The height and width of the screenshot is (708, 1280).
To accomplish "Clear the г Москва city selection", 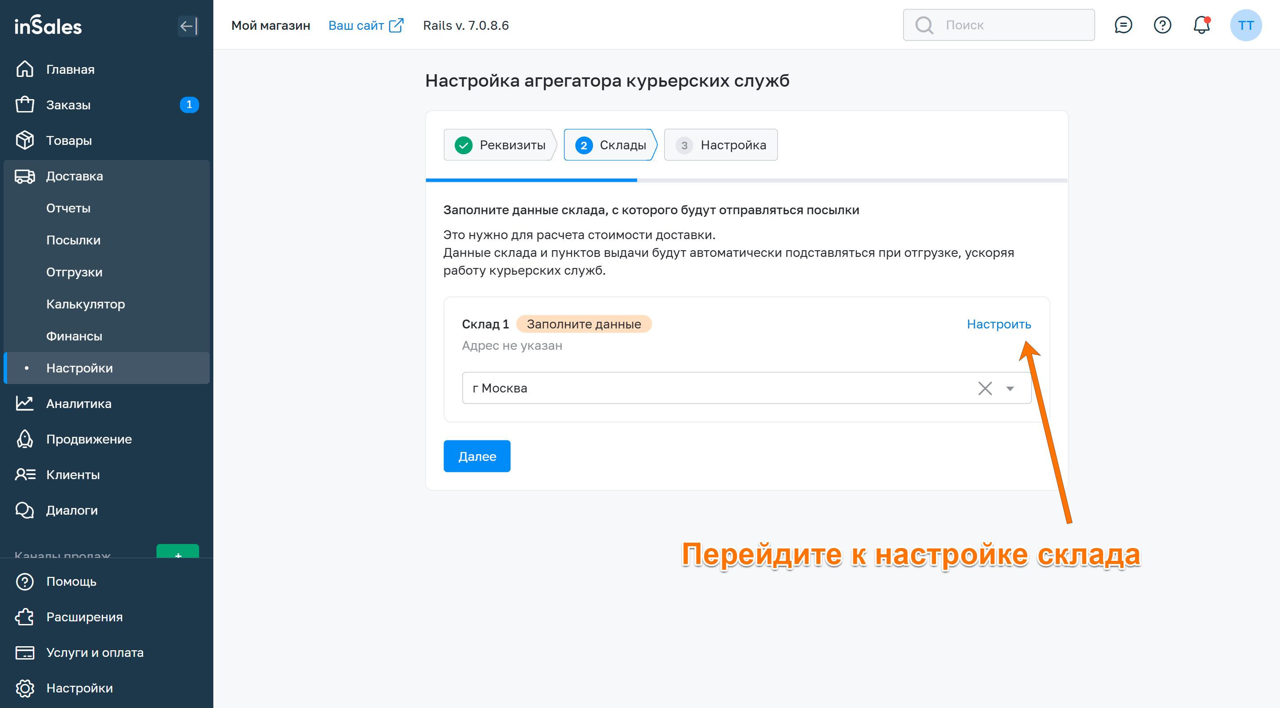I will pyautogui.click(x=984, y=388).
